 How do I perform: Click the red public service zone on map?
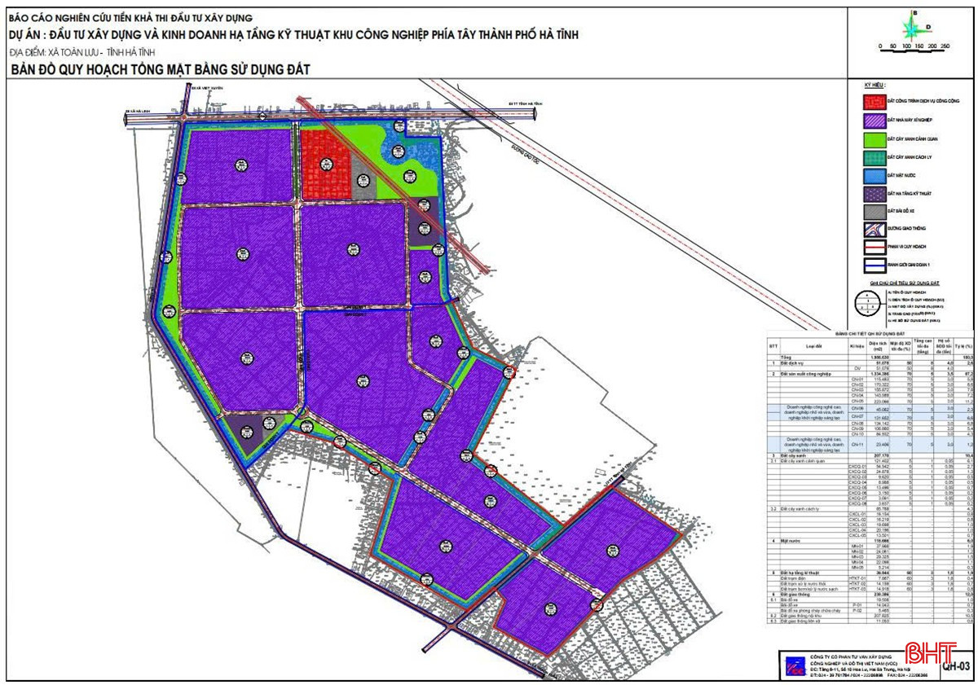[325, 164]
